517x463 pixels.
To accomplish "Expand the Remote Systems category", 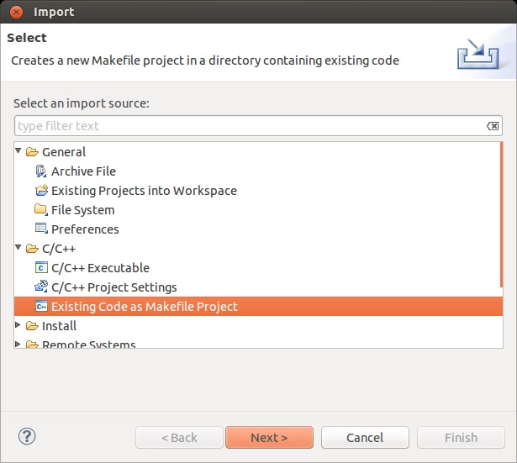I will [18, 345].
